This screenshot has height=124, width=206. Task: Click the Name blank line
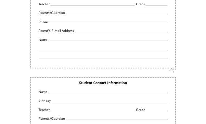pyautogui.click(x=108, y=93)
